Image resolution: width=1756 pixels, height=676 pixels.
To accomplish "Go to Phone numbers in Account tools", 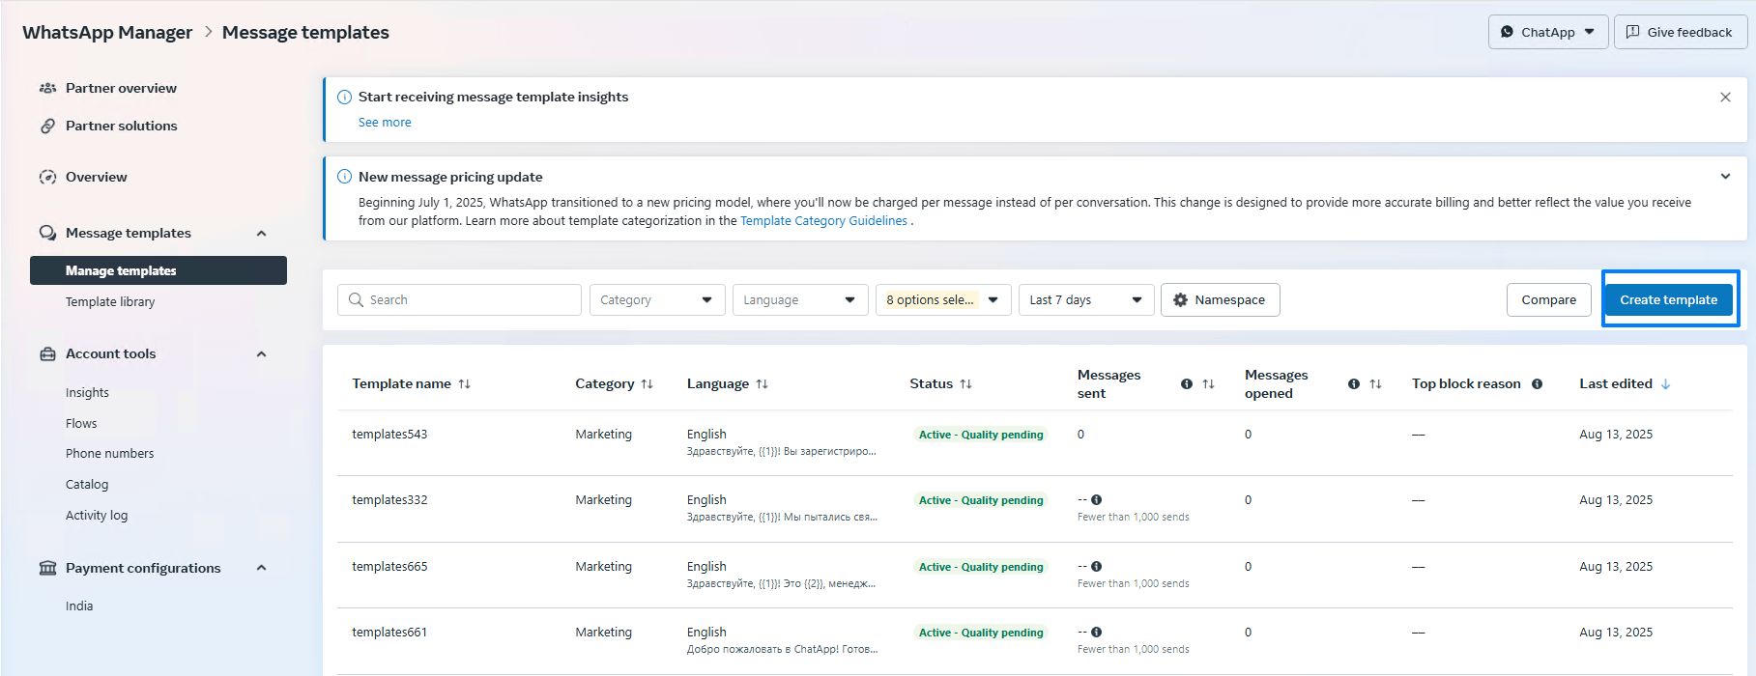I will pyautogui.click(x=109, y=454).
